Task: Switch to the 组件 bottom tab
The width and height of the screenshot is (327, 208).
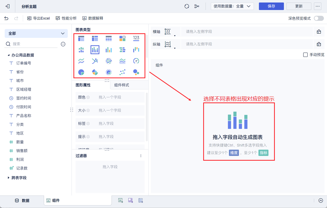Action: [x=78, y=200]
